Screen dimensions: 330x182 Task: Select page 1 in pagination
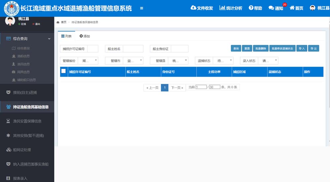tap(165, 88)
